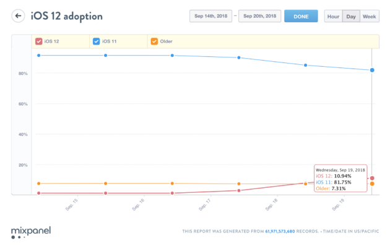The height and width of the screenshot is (246, 390).
Task: Switch to Week granularity
Action: coord(370,17)
